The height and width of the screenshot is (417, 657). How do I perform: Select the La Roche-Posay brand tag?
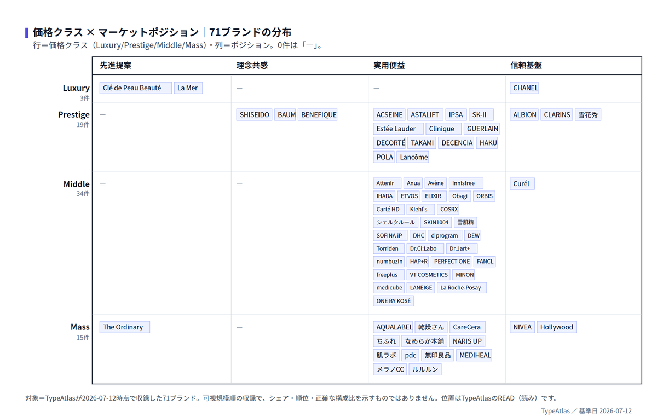point(462,288)
